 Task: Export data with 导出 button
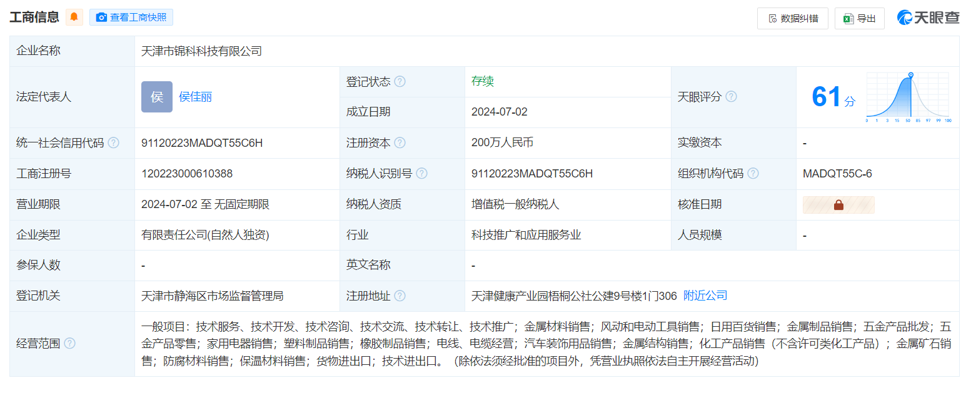860,18
